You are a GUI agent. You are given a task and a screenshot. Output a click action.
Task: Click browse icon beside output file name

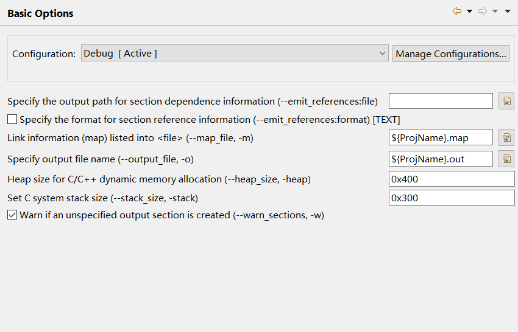(506, 159)
